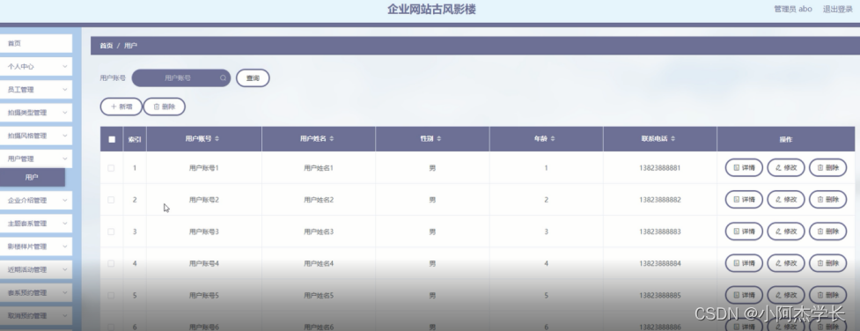Select 用户 submenu item in sidebar
The height and width of the screenshot is (331, 860).
click(x=33, y=177)
